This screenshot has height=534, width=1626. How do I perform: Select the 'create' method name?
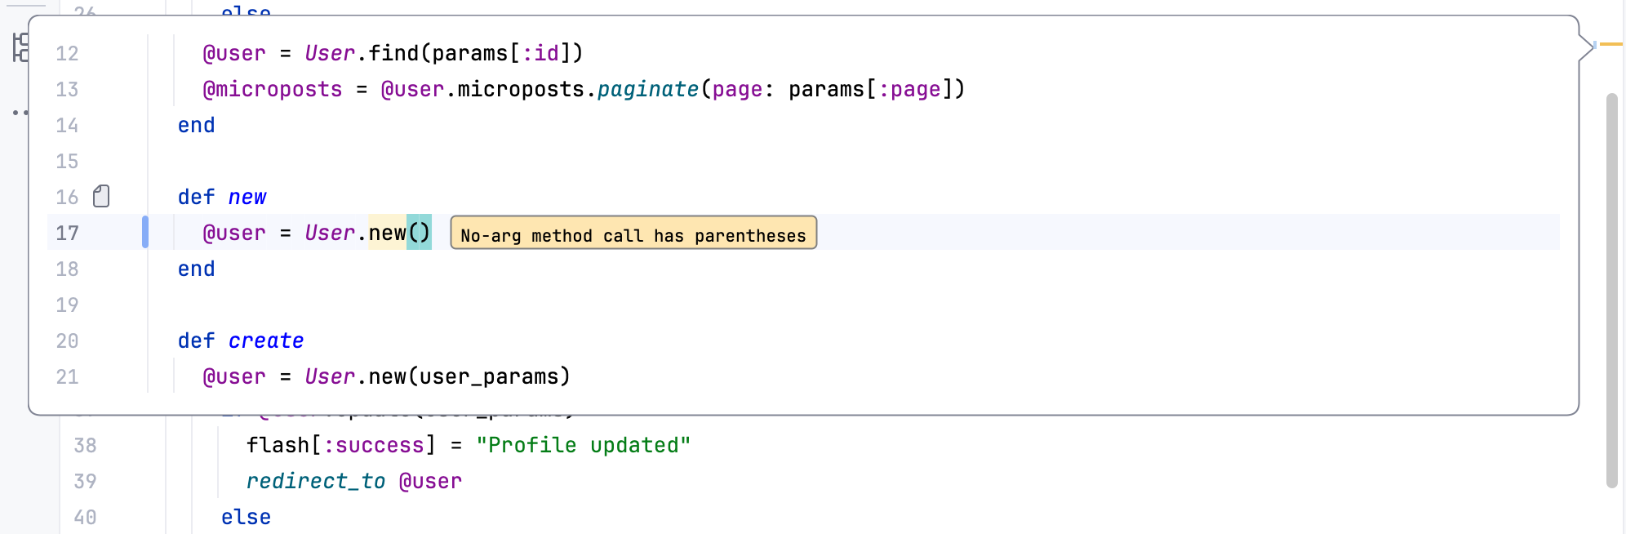click(266, 340)
